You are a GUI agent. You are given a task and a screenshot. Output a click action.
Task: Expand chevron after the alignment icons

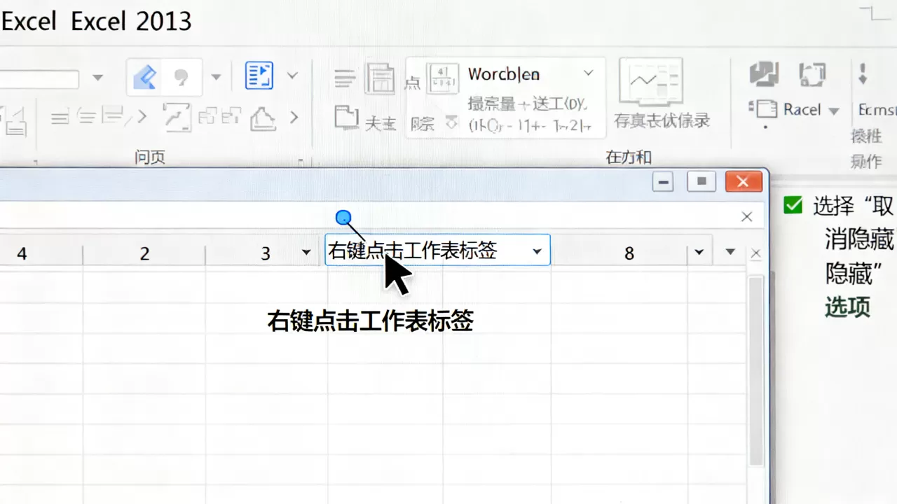(x=142, y=117)
